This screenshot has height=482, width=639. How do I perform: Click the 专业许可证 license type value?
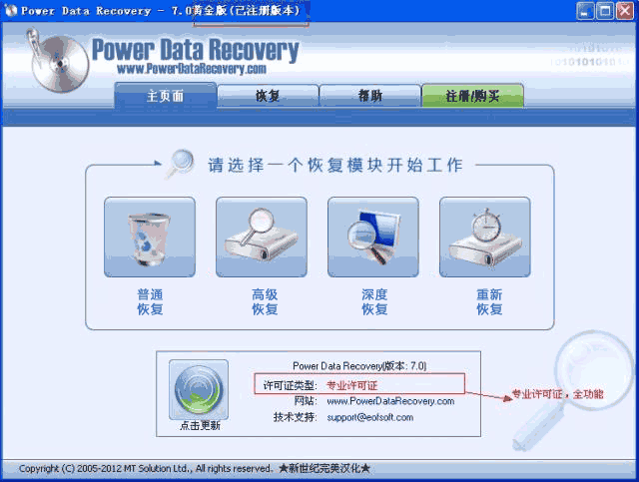pos(352,385)
